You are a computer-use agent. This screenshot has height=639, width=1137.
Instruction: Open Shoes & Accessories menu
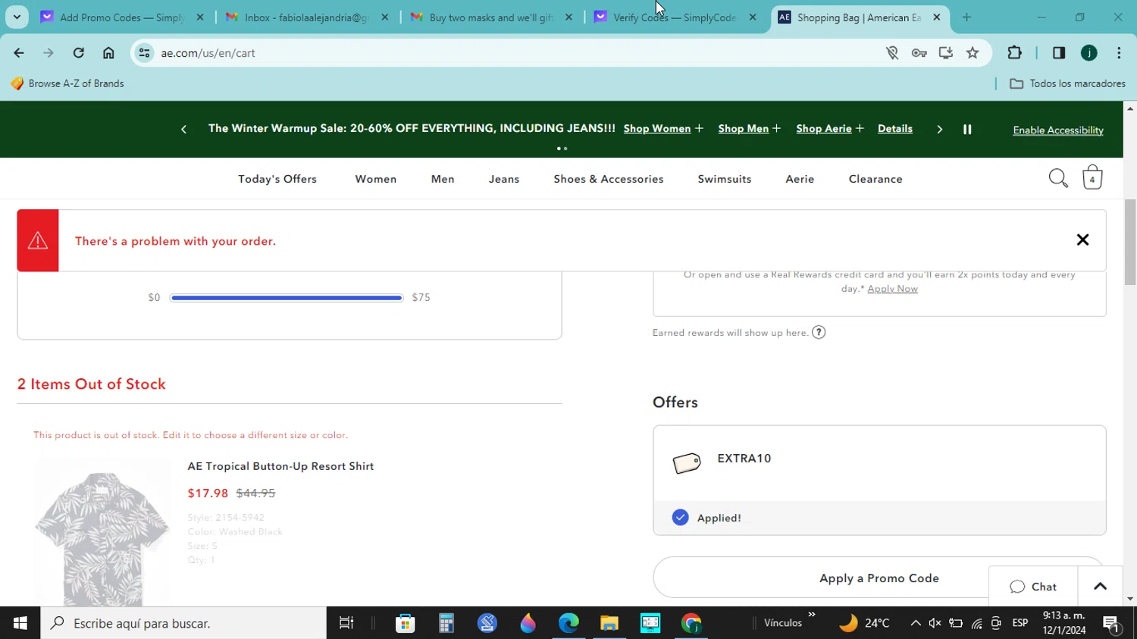pos(609,179)
